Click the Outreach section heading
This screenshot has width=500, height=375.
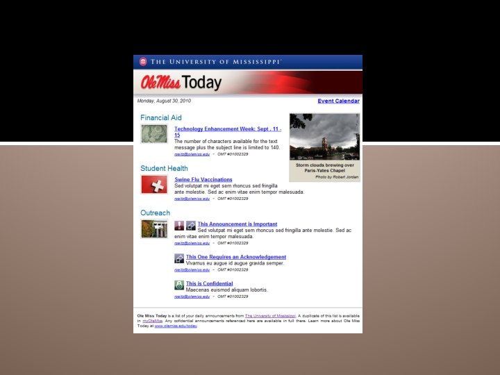tap(156, 212)
